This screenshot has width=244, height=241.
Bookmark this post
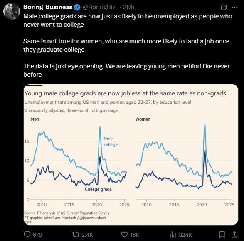pos(222,234)
